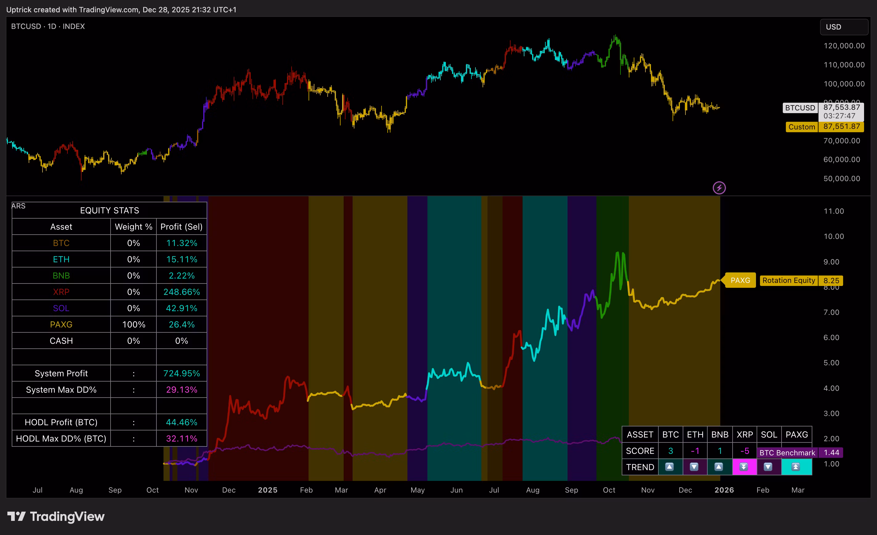Select the 2026 marker on the time axis

[724, 490]
